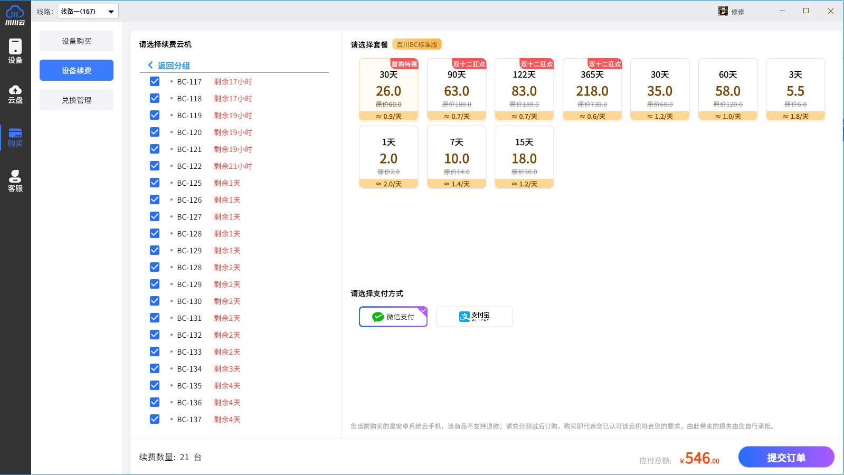Open the 线路一(167) line dropdown
This screenshot has height=475, width=844.
pyautogui.click(x=88, y=11)
